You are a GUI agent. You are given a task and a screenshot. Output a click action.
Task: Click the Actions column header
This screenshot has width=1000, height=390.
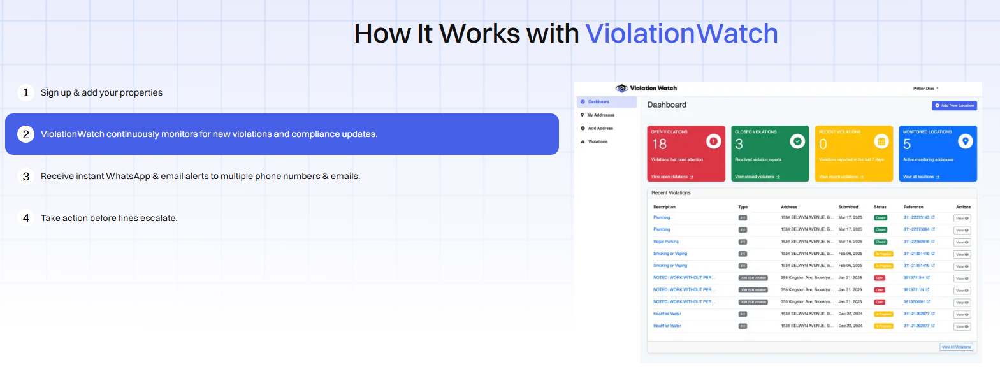coord(963,207)
